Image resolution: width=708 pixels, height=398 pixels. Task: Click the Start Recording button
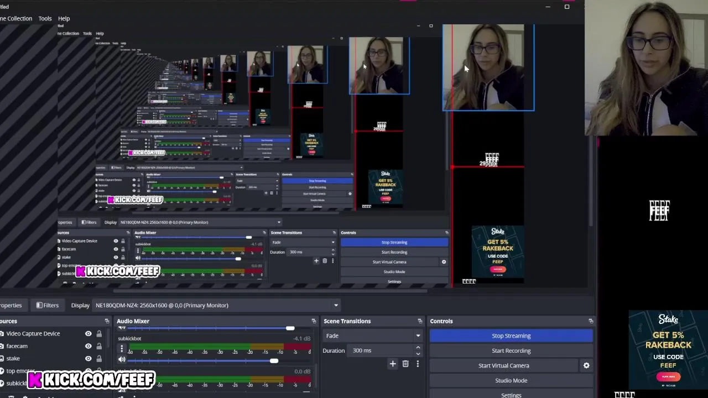[511, 350]
